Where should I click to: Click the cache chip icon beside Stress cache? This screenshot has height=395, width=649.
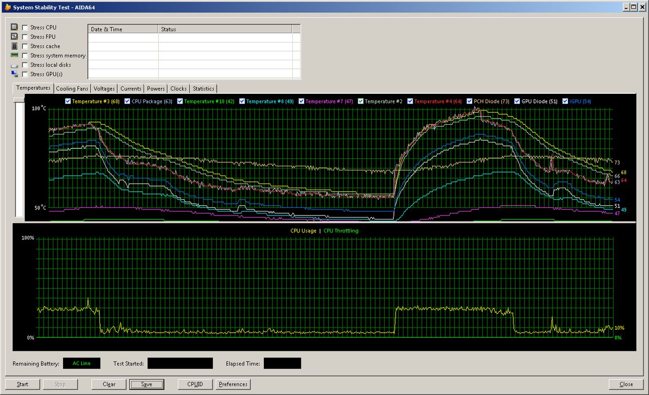click(14, 46)
